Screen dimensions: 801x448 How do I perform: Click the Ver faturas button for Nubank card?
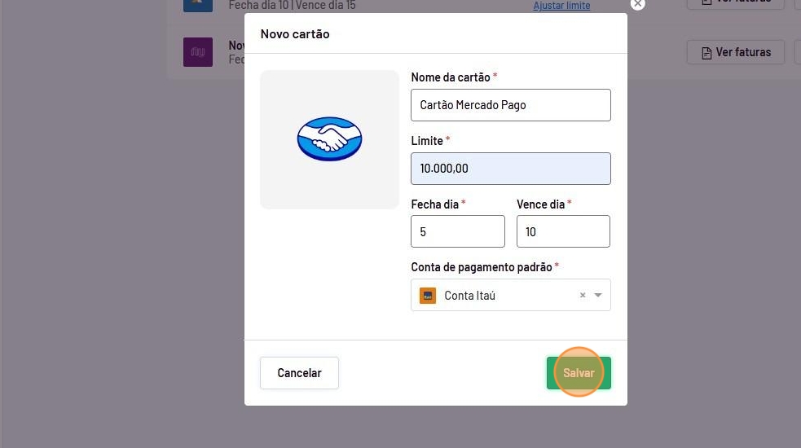735,52
